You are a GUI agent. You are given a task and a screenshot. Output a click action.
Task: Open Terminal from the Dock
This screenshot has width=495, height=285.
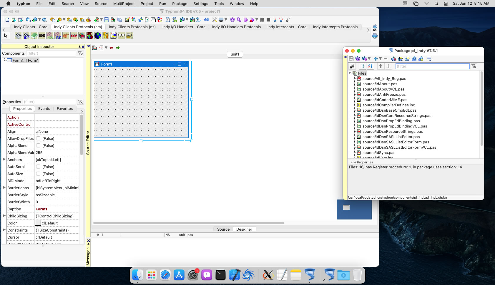220,275
